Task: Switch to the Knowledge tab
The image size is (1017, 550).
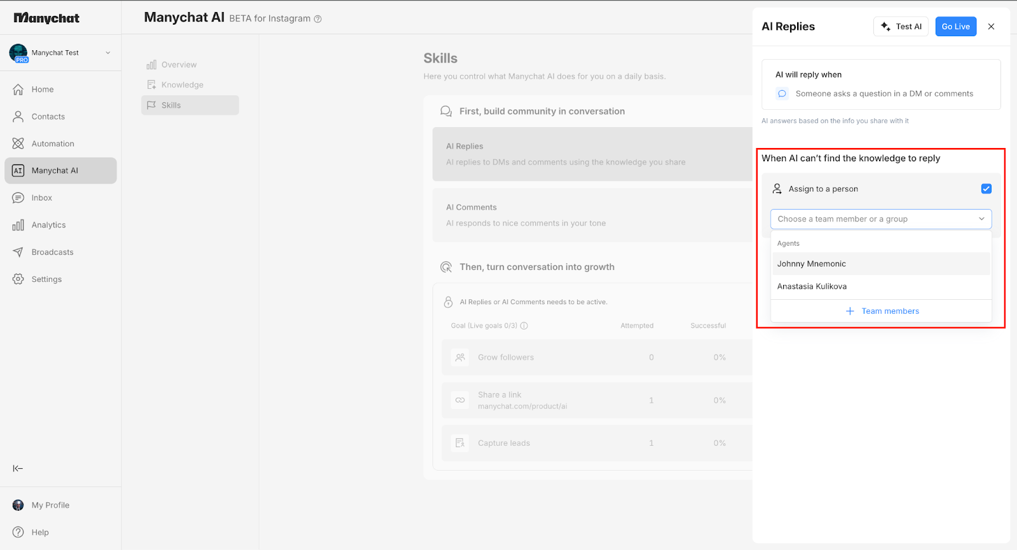Action: [x=182, y=85]
